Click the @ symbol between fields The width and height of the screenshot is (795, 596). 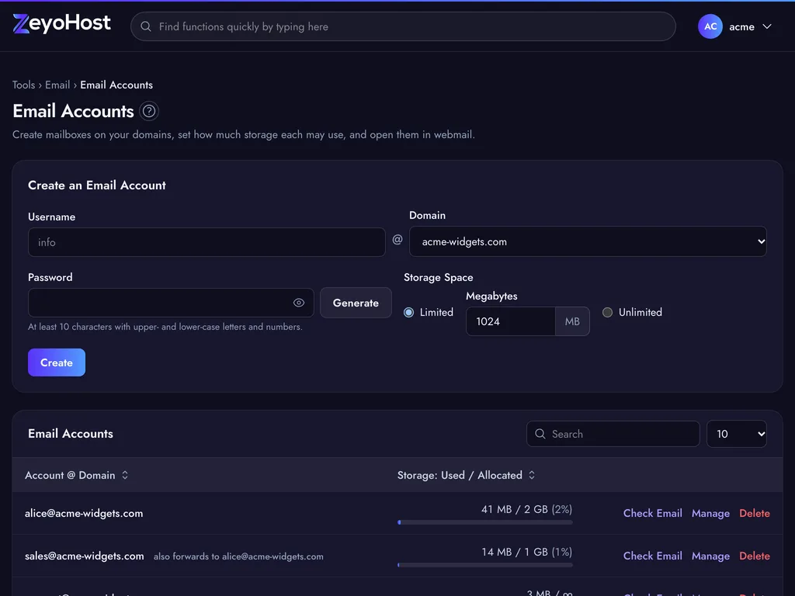click(397, 239)
